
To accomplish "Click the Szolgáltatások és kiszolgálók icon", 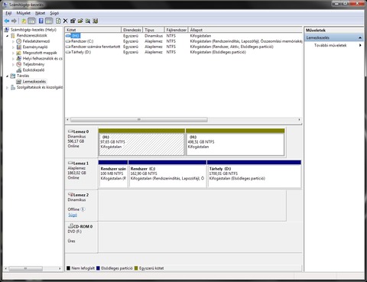I will click(x=13, y=87).
